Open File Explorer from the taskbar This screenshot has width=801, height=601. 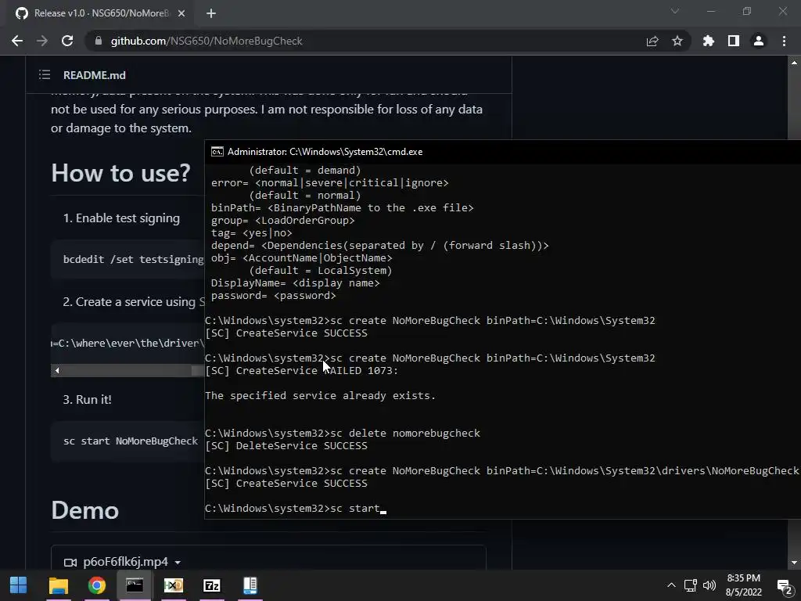click(x=58, y=585)
